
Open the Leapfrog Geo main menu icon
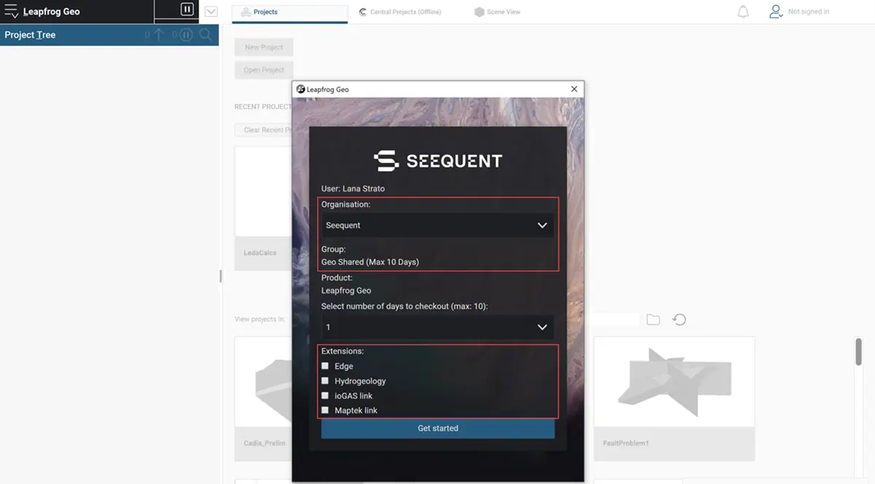pos(11,12)
